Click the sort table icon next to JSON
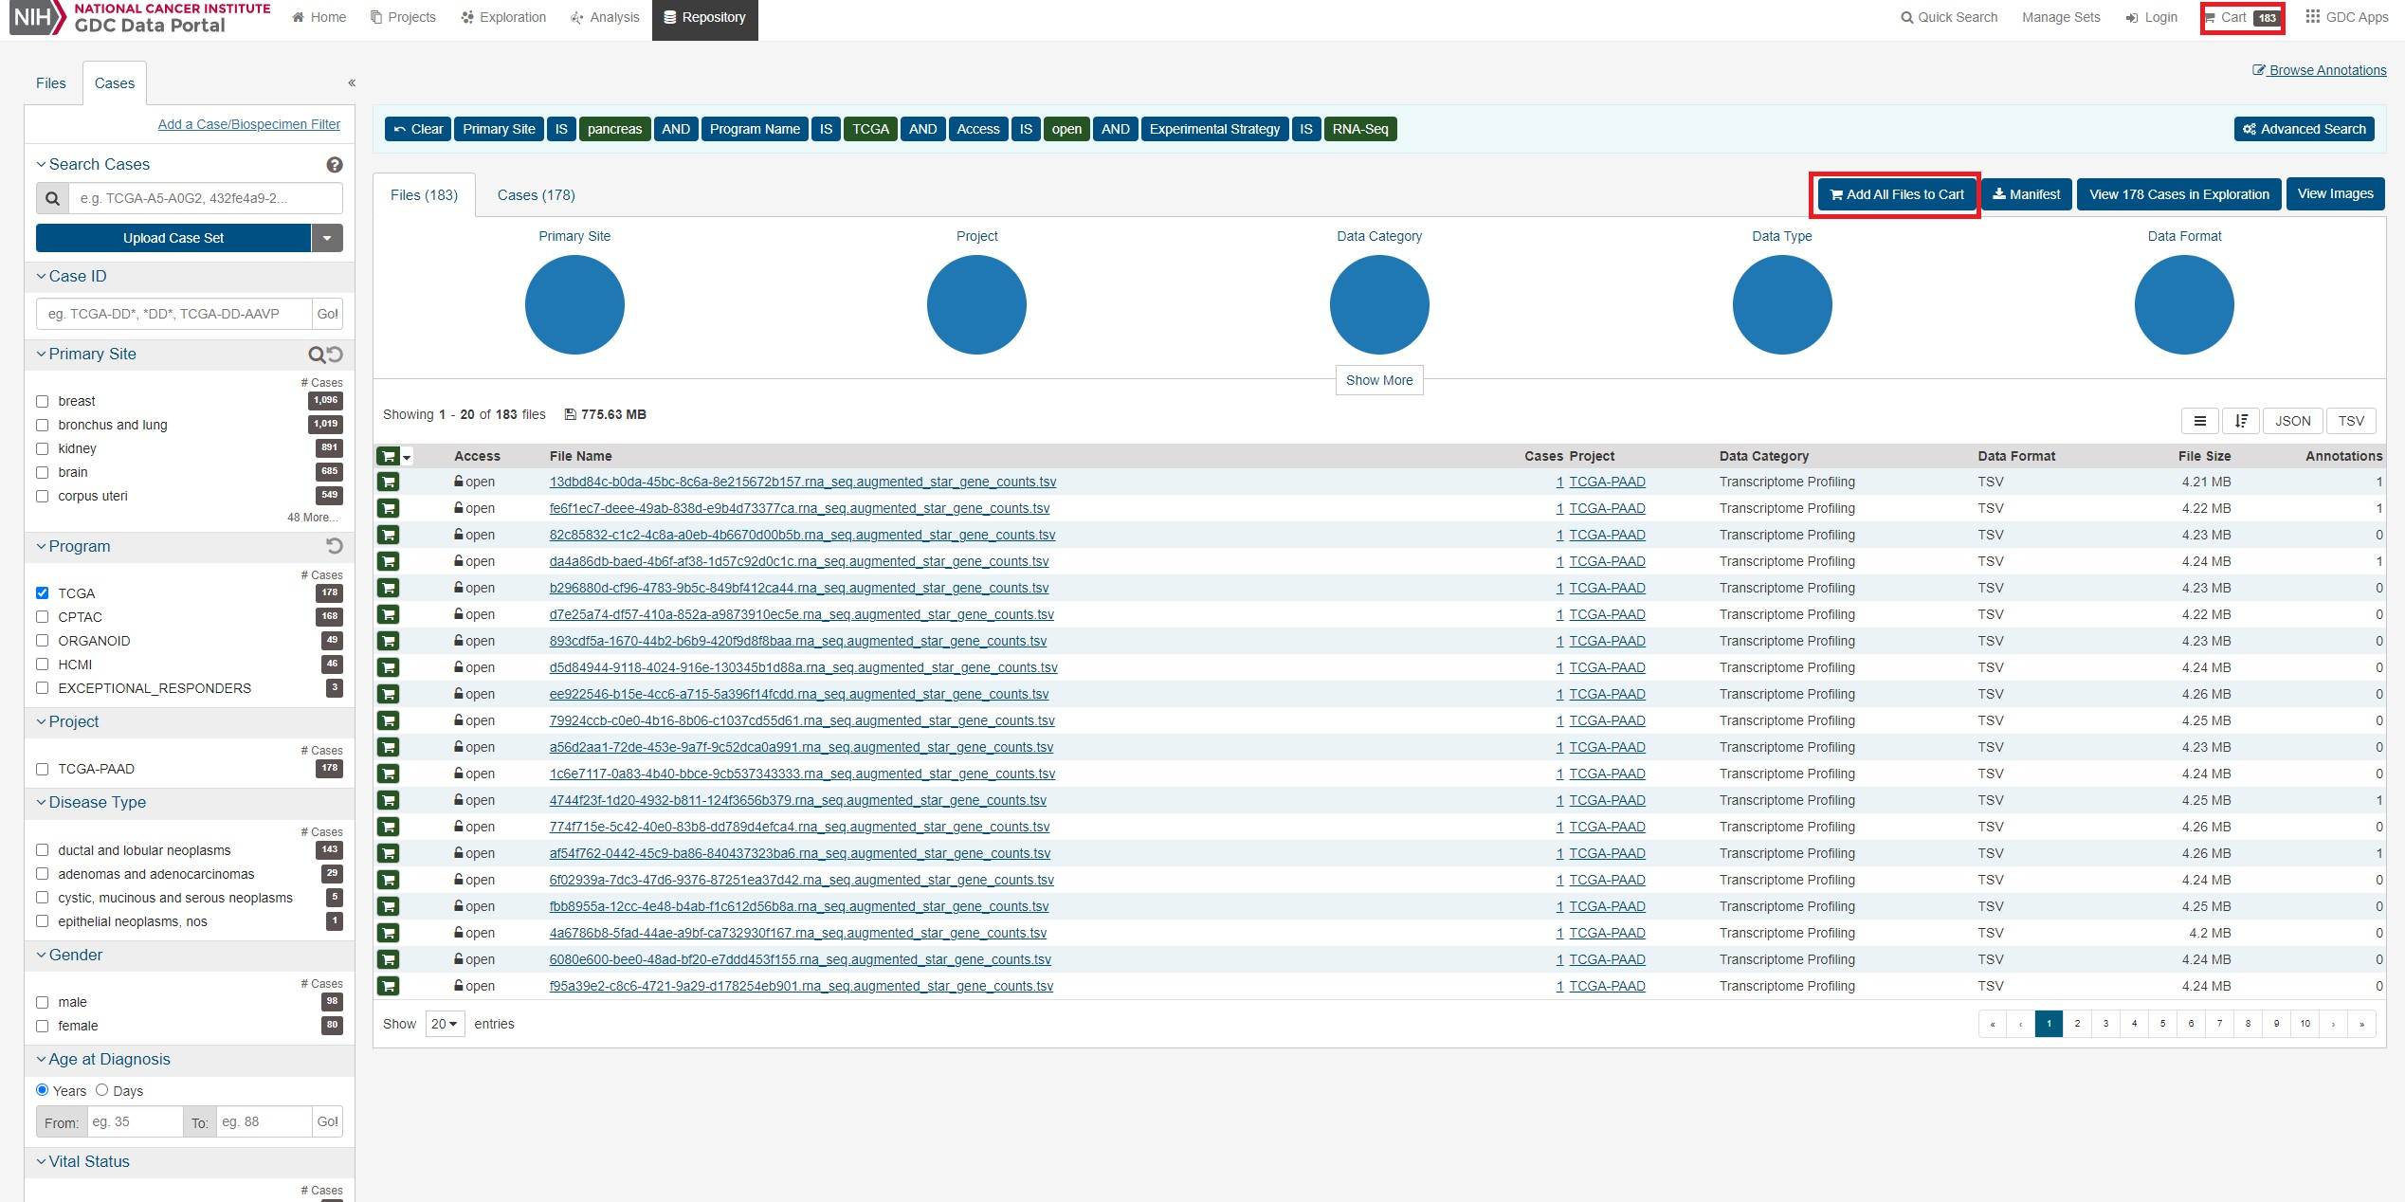Image resolution: width=2405 pixels, height=1202 pixels. (2241, 421)
